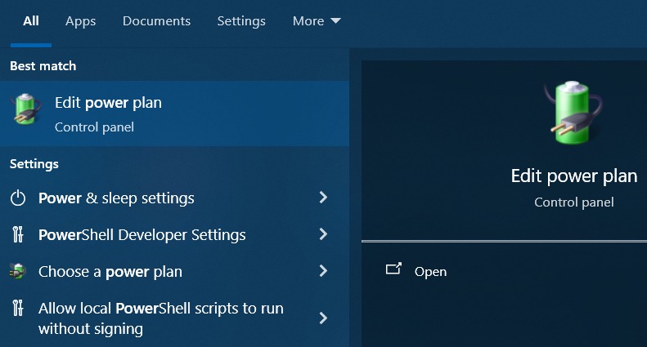Switch to the Settings filter tab
647x347 pixels.
coord(241,21)
